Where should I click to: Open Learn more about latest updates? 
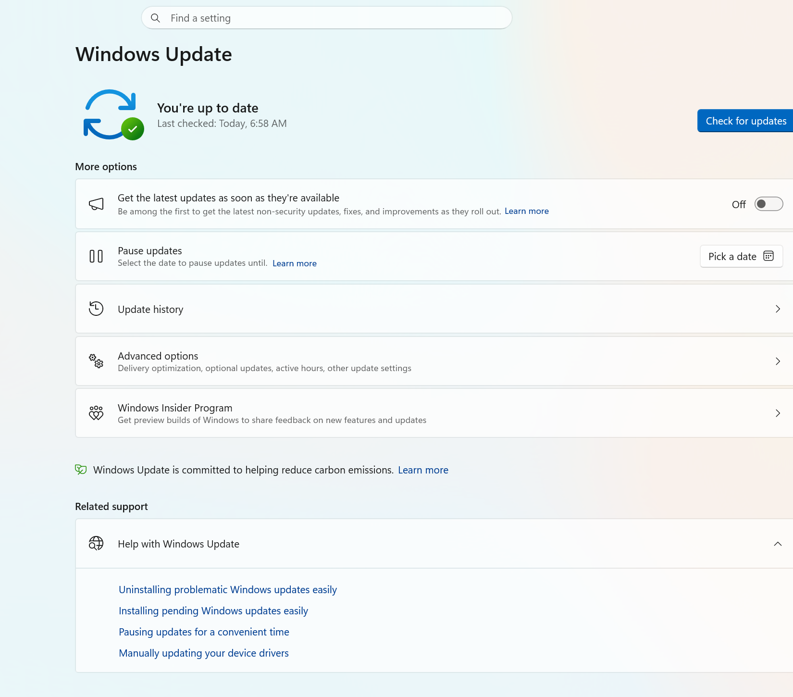pos(527,211)
